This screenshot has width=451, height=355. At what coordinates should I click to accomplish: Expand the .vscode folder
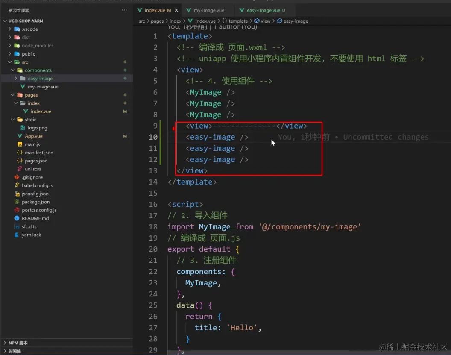(x=10, y=29)
